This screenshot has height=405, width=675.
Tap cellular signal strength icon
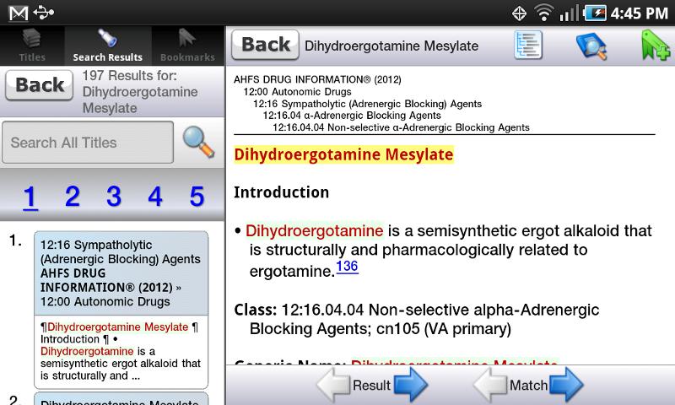pyautogui.click(x=569, y=13)
